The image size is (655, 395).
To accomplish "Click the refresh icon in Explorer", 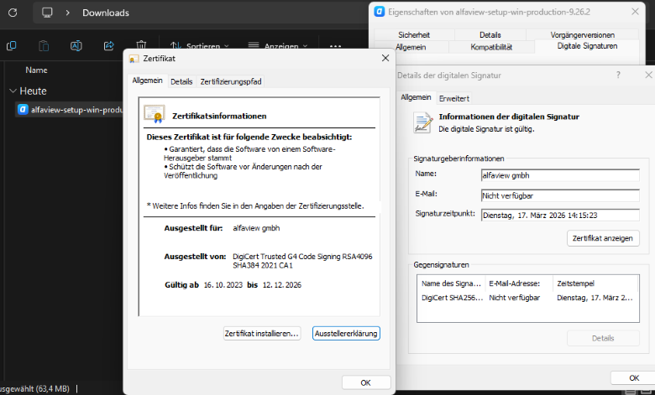I will click(x=13, y=13).
